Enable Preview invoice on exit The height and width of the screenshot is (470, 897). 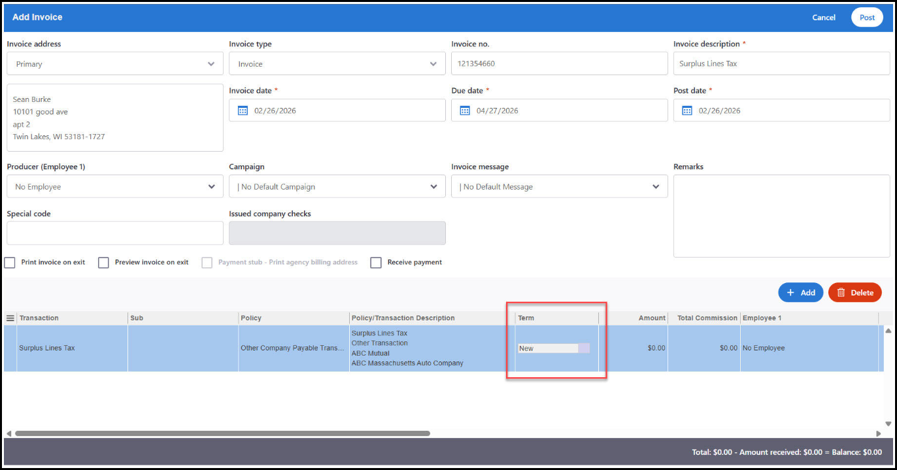(x=103, y=263)
